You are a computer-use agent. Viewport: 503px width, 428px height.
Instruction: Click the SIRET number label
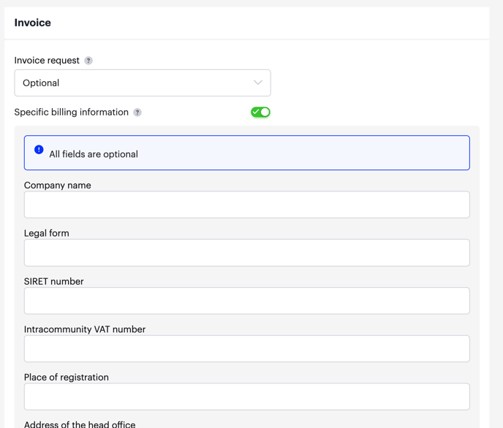54,281
